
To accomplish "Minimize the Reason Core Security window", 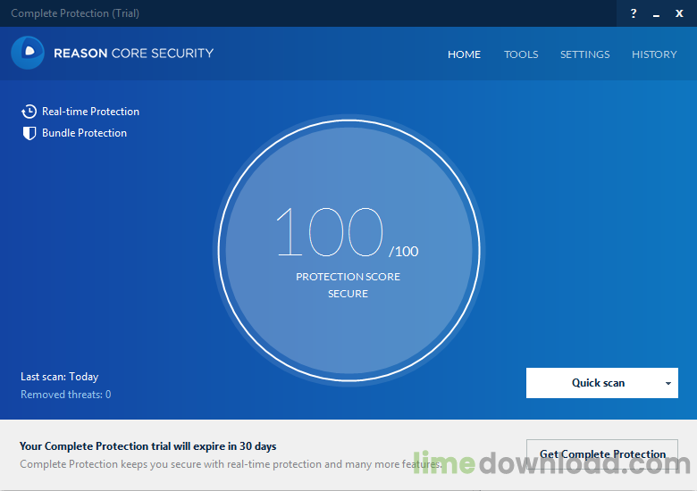I will (x=657, y=13).
